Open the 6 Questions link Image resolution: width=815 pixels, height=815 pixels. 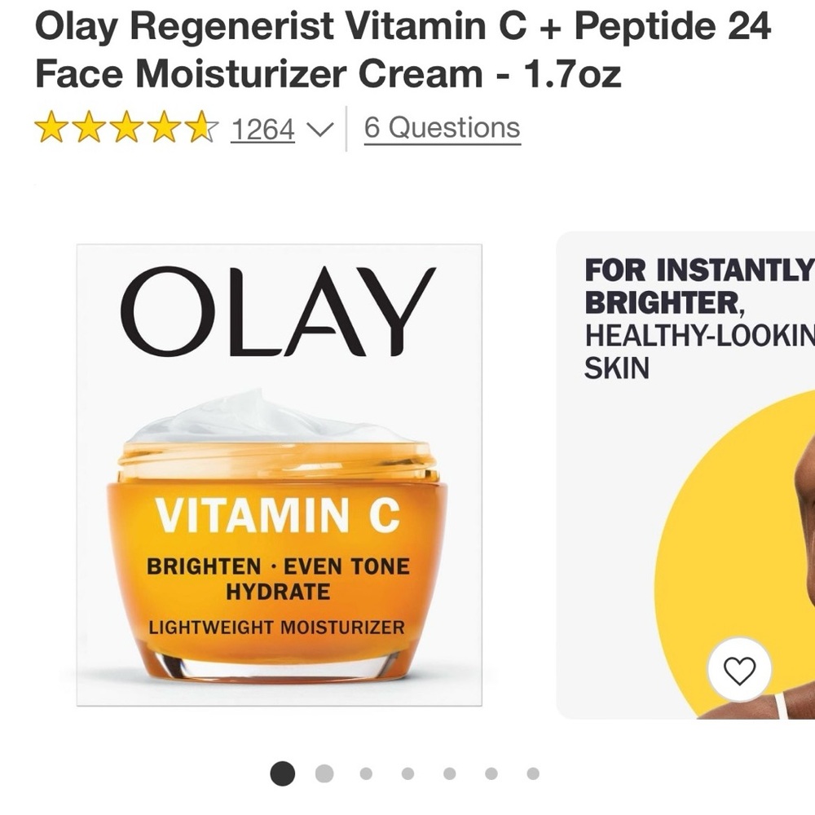[441, 127]
